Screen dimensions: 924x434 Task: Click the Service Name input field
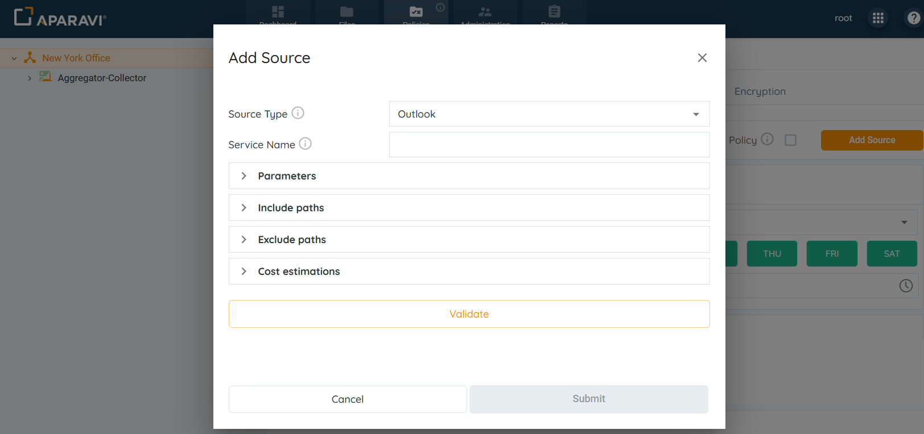[x=549, y=145]
